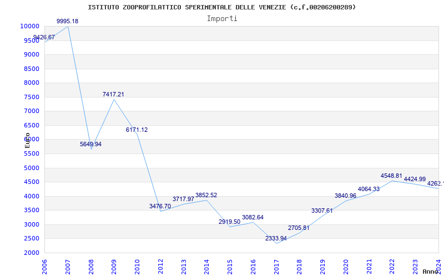
Task: Select x-axis year 2012
Action: point(160,267)
